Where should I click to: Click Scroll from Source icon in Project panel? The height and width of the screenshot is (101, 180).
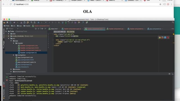(36, 29)
